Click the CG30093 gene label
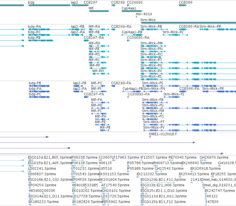 coord(135,2)
